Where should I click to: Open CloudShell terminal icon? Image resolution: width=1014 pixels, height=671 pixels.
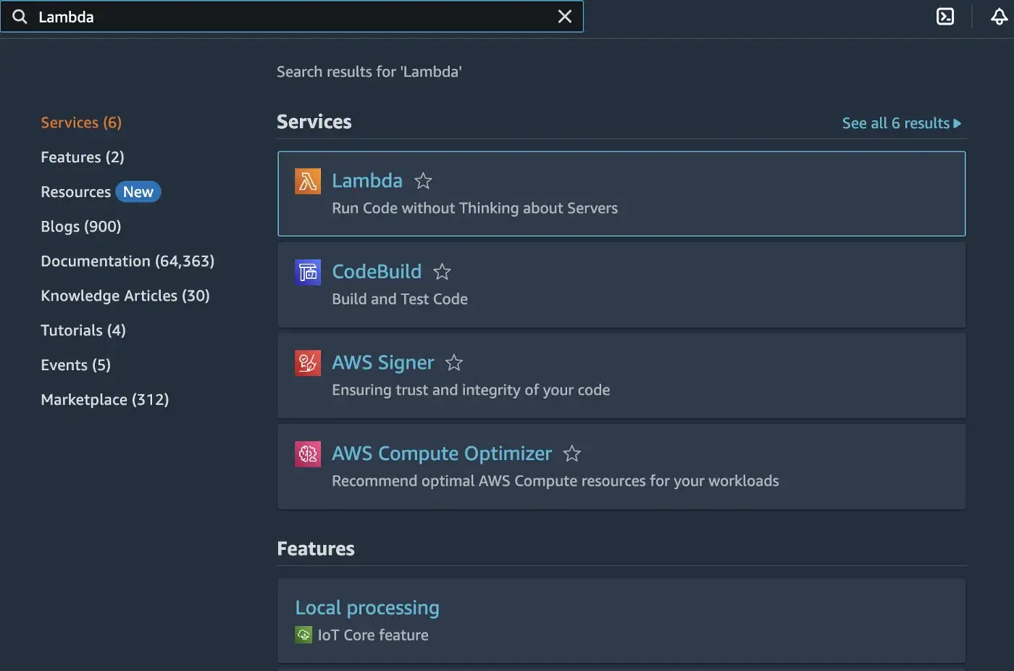tap(945, 17)
